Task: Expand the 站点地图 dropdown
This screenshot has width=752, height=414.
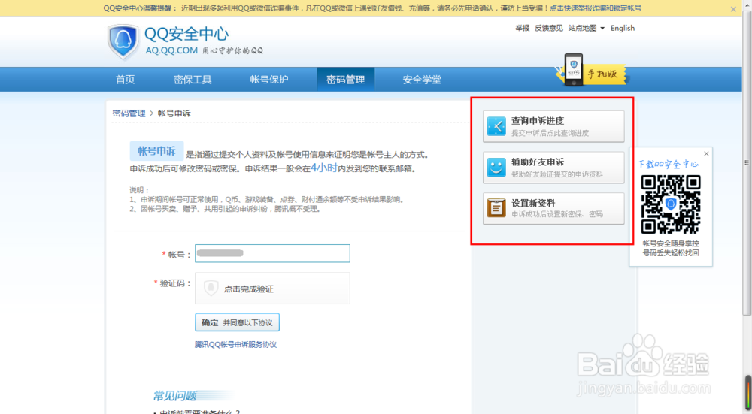Action: (586, 29)
